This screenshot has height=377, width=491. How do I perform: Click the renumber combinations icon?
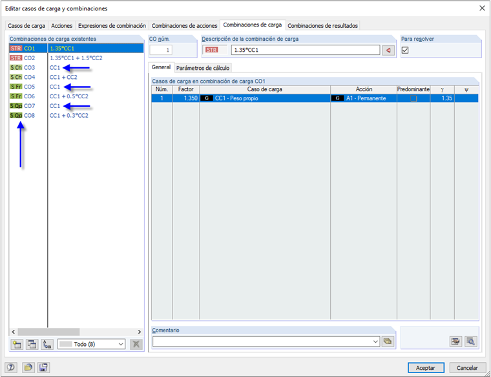pyautogui.click(x=47, y=344)
